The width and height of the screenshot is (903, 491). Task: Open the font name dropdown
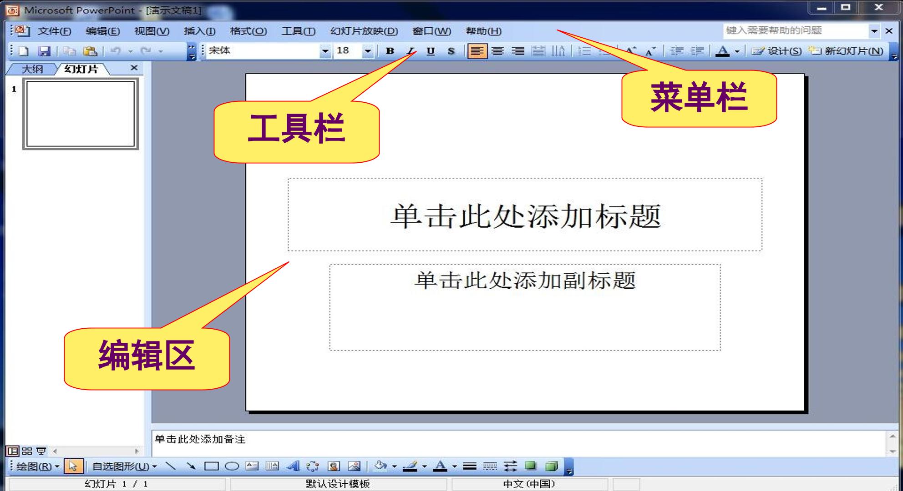pyautogui.click(x=325, y=51)
